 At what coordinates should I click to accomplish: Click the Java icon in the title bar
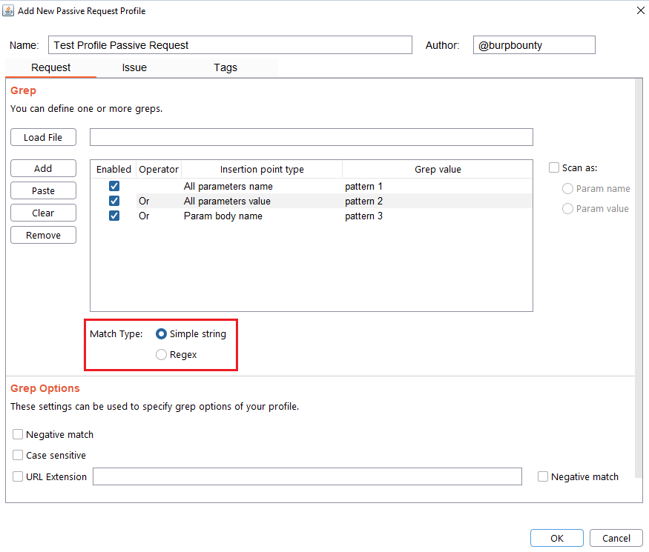tap(10, 11)
